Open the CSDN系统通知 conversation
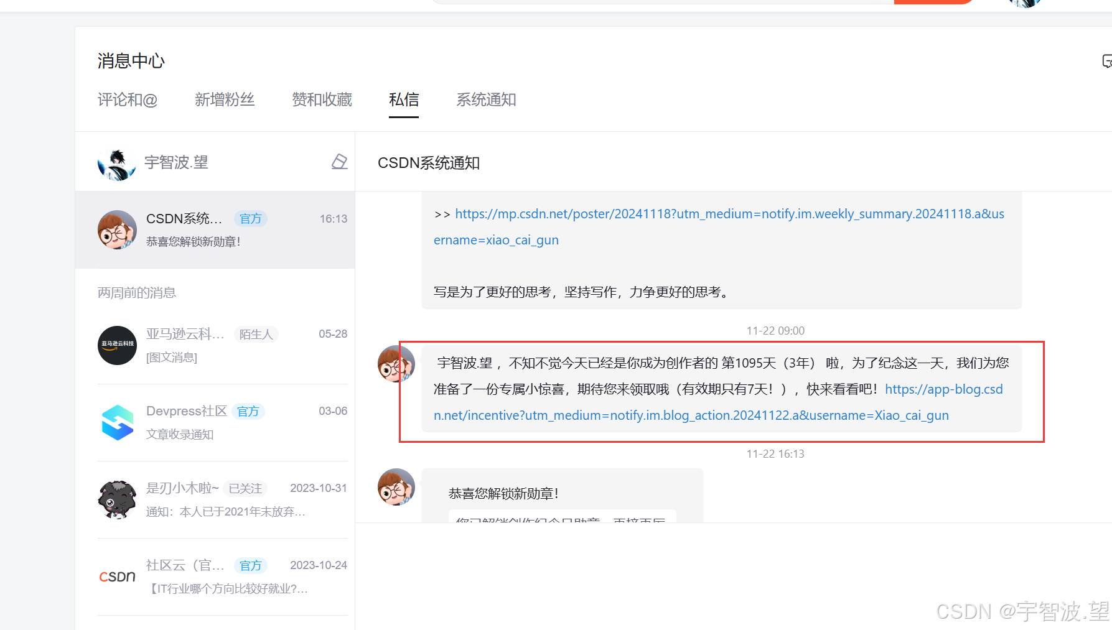Screen dimensions: 1112x630 (x=215, y=229)
